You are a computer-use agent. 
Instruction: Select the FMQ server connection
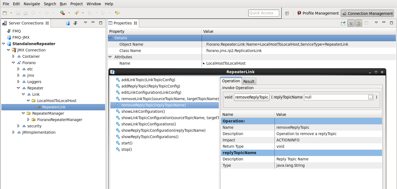coord(17,31)
